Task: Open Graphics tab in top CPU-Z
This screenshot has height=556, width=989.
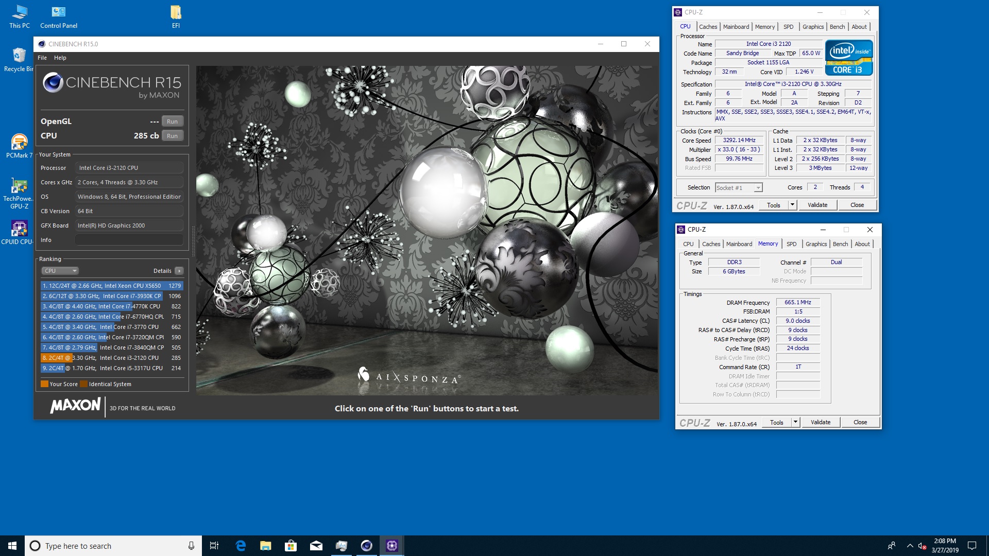Action: tap(813, 27)
